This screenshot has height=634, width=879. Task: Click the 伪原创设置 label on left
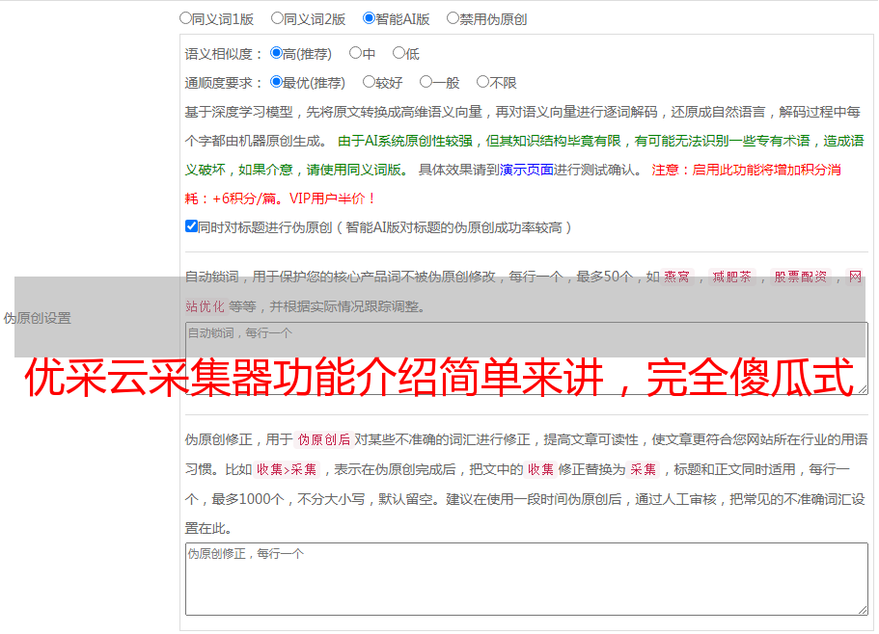(38, 318)
